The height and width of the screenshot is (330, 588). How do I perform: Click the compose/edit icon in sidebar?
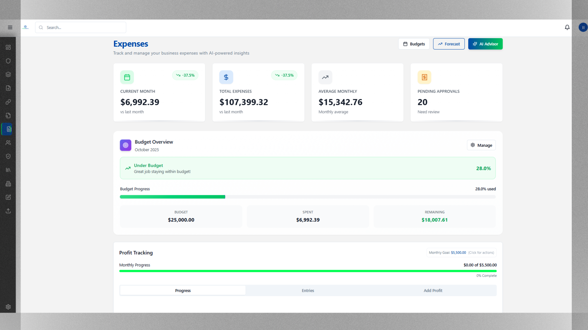(x=8, y=197)
